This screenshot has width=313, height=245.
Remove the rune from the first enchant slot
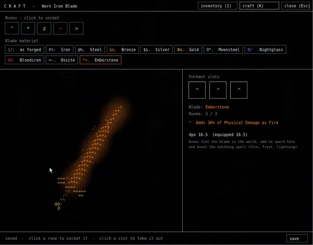197,90
